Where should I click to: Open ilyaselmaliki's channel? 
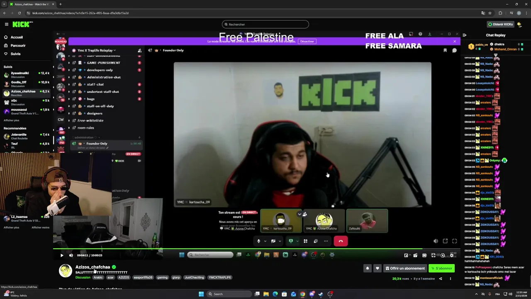click(27, 75)
